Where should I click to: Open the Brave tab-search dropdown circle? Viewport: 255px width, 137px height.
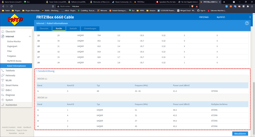234,2
